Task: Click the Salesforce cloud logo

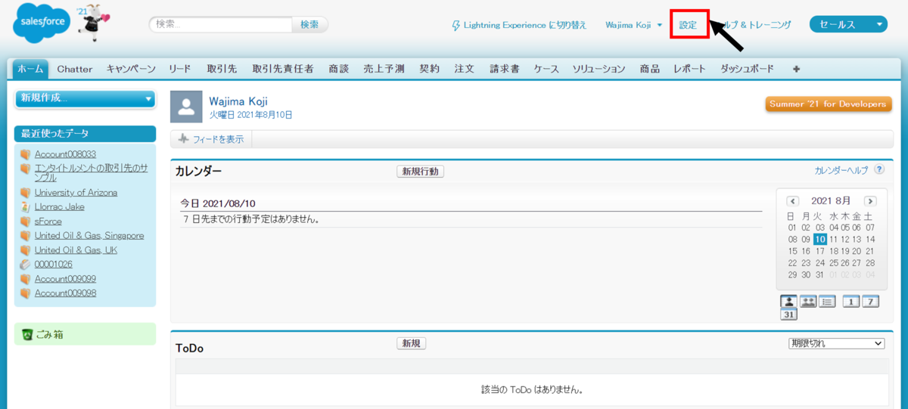Action: [x=42, y=24]
